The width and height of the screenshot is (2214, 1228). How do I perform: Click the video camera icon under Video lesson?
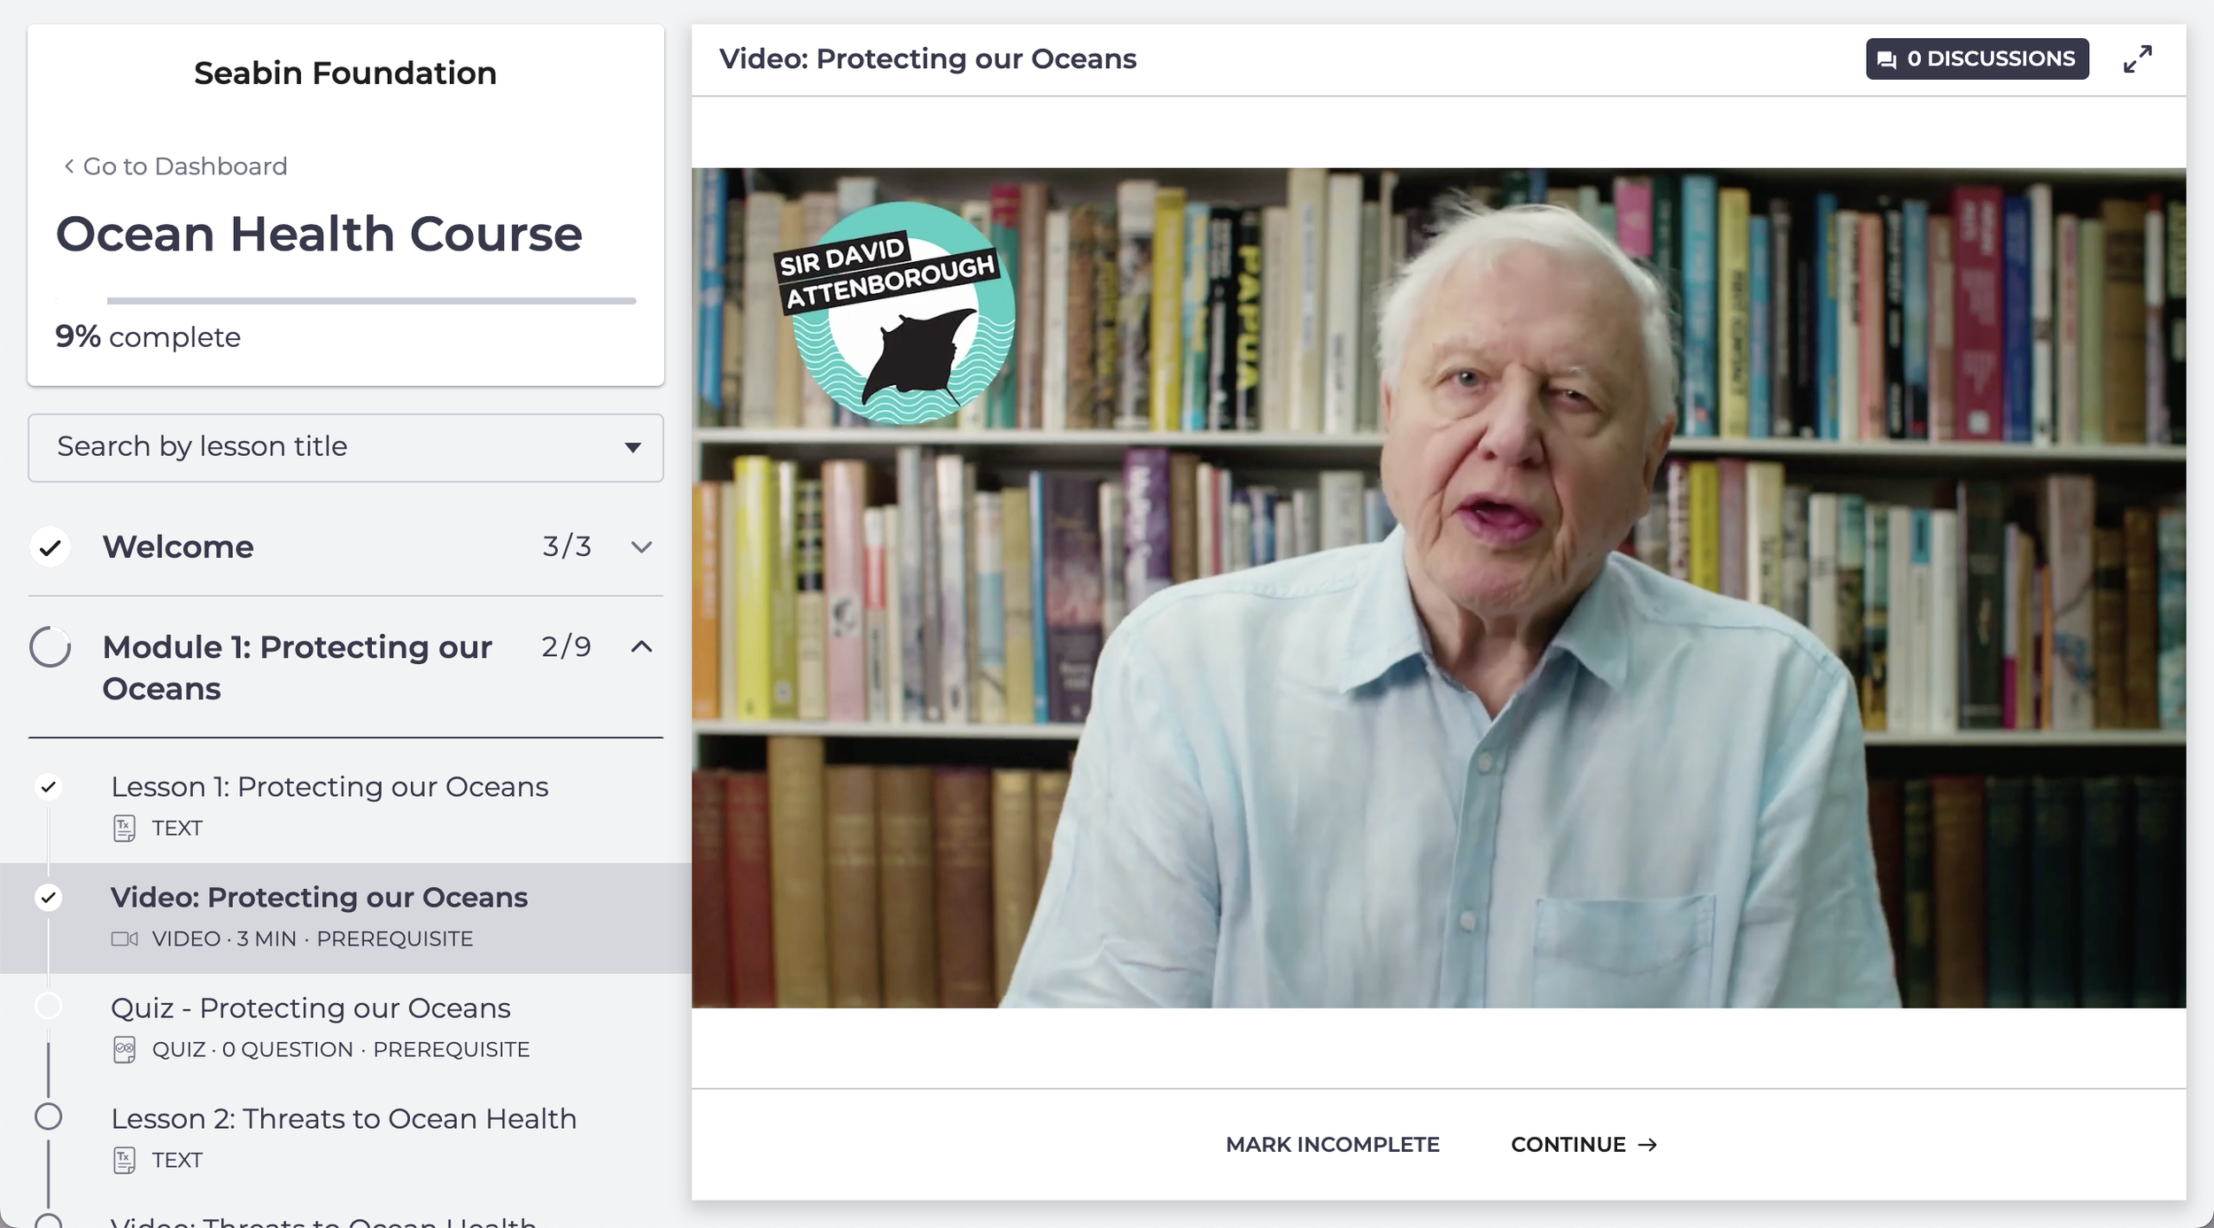point(124,938)
